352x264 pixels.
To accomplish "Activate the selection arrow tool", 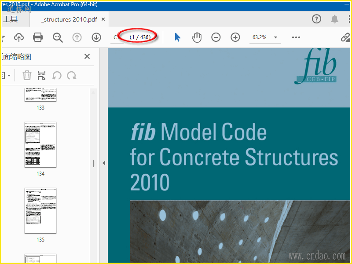I will coord(177,37).
